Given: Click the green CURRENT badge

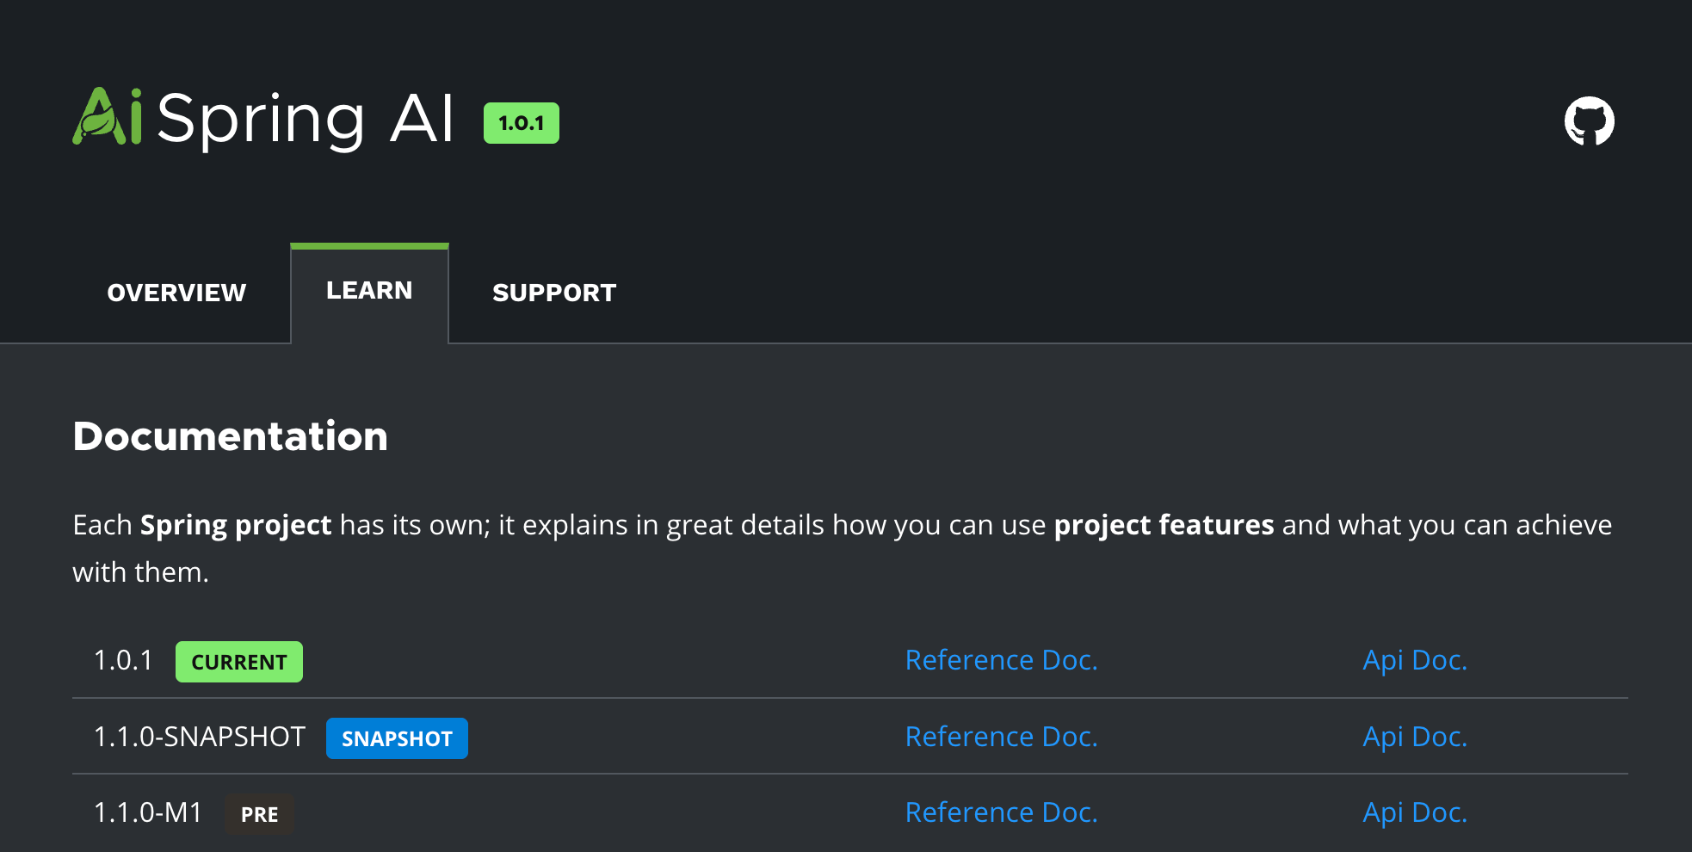Looking at the screenshot, I should (x=239, y=662).
